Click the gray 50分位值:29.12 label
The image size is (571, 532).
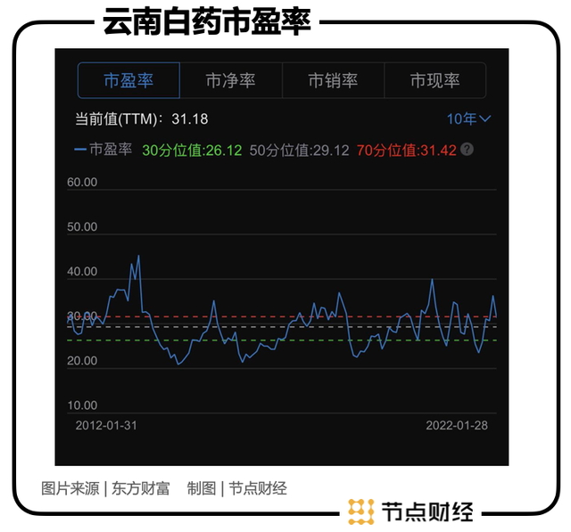pos(300,151)
